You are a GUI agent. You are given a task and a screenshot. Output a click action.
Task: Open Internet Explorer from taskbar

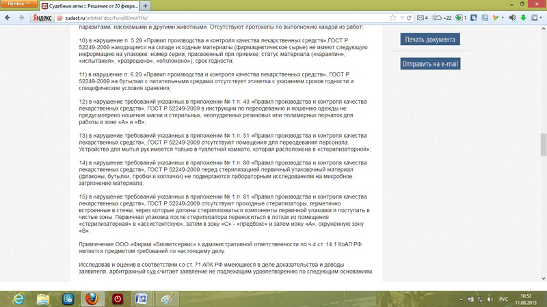[x=18, y=299]
